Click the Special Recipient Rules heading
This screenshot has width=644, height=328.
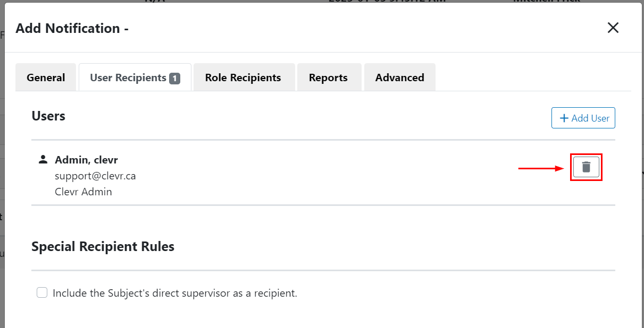click(x=103, y=246)
